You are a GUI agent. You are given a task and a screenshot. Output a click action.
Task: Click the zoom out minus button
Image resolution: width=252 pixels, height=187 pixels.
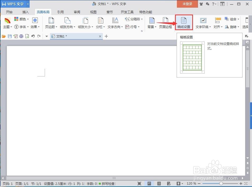click(x=199, y=184)
